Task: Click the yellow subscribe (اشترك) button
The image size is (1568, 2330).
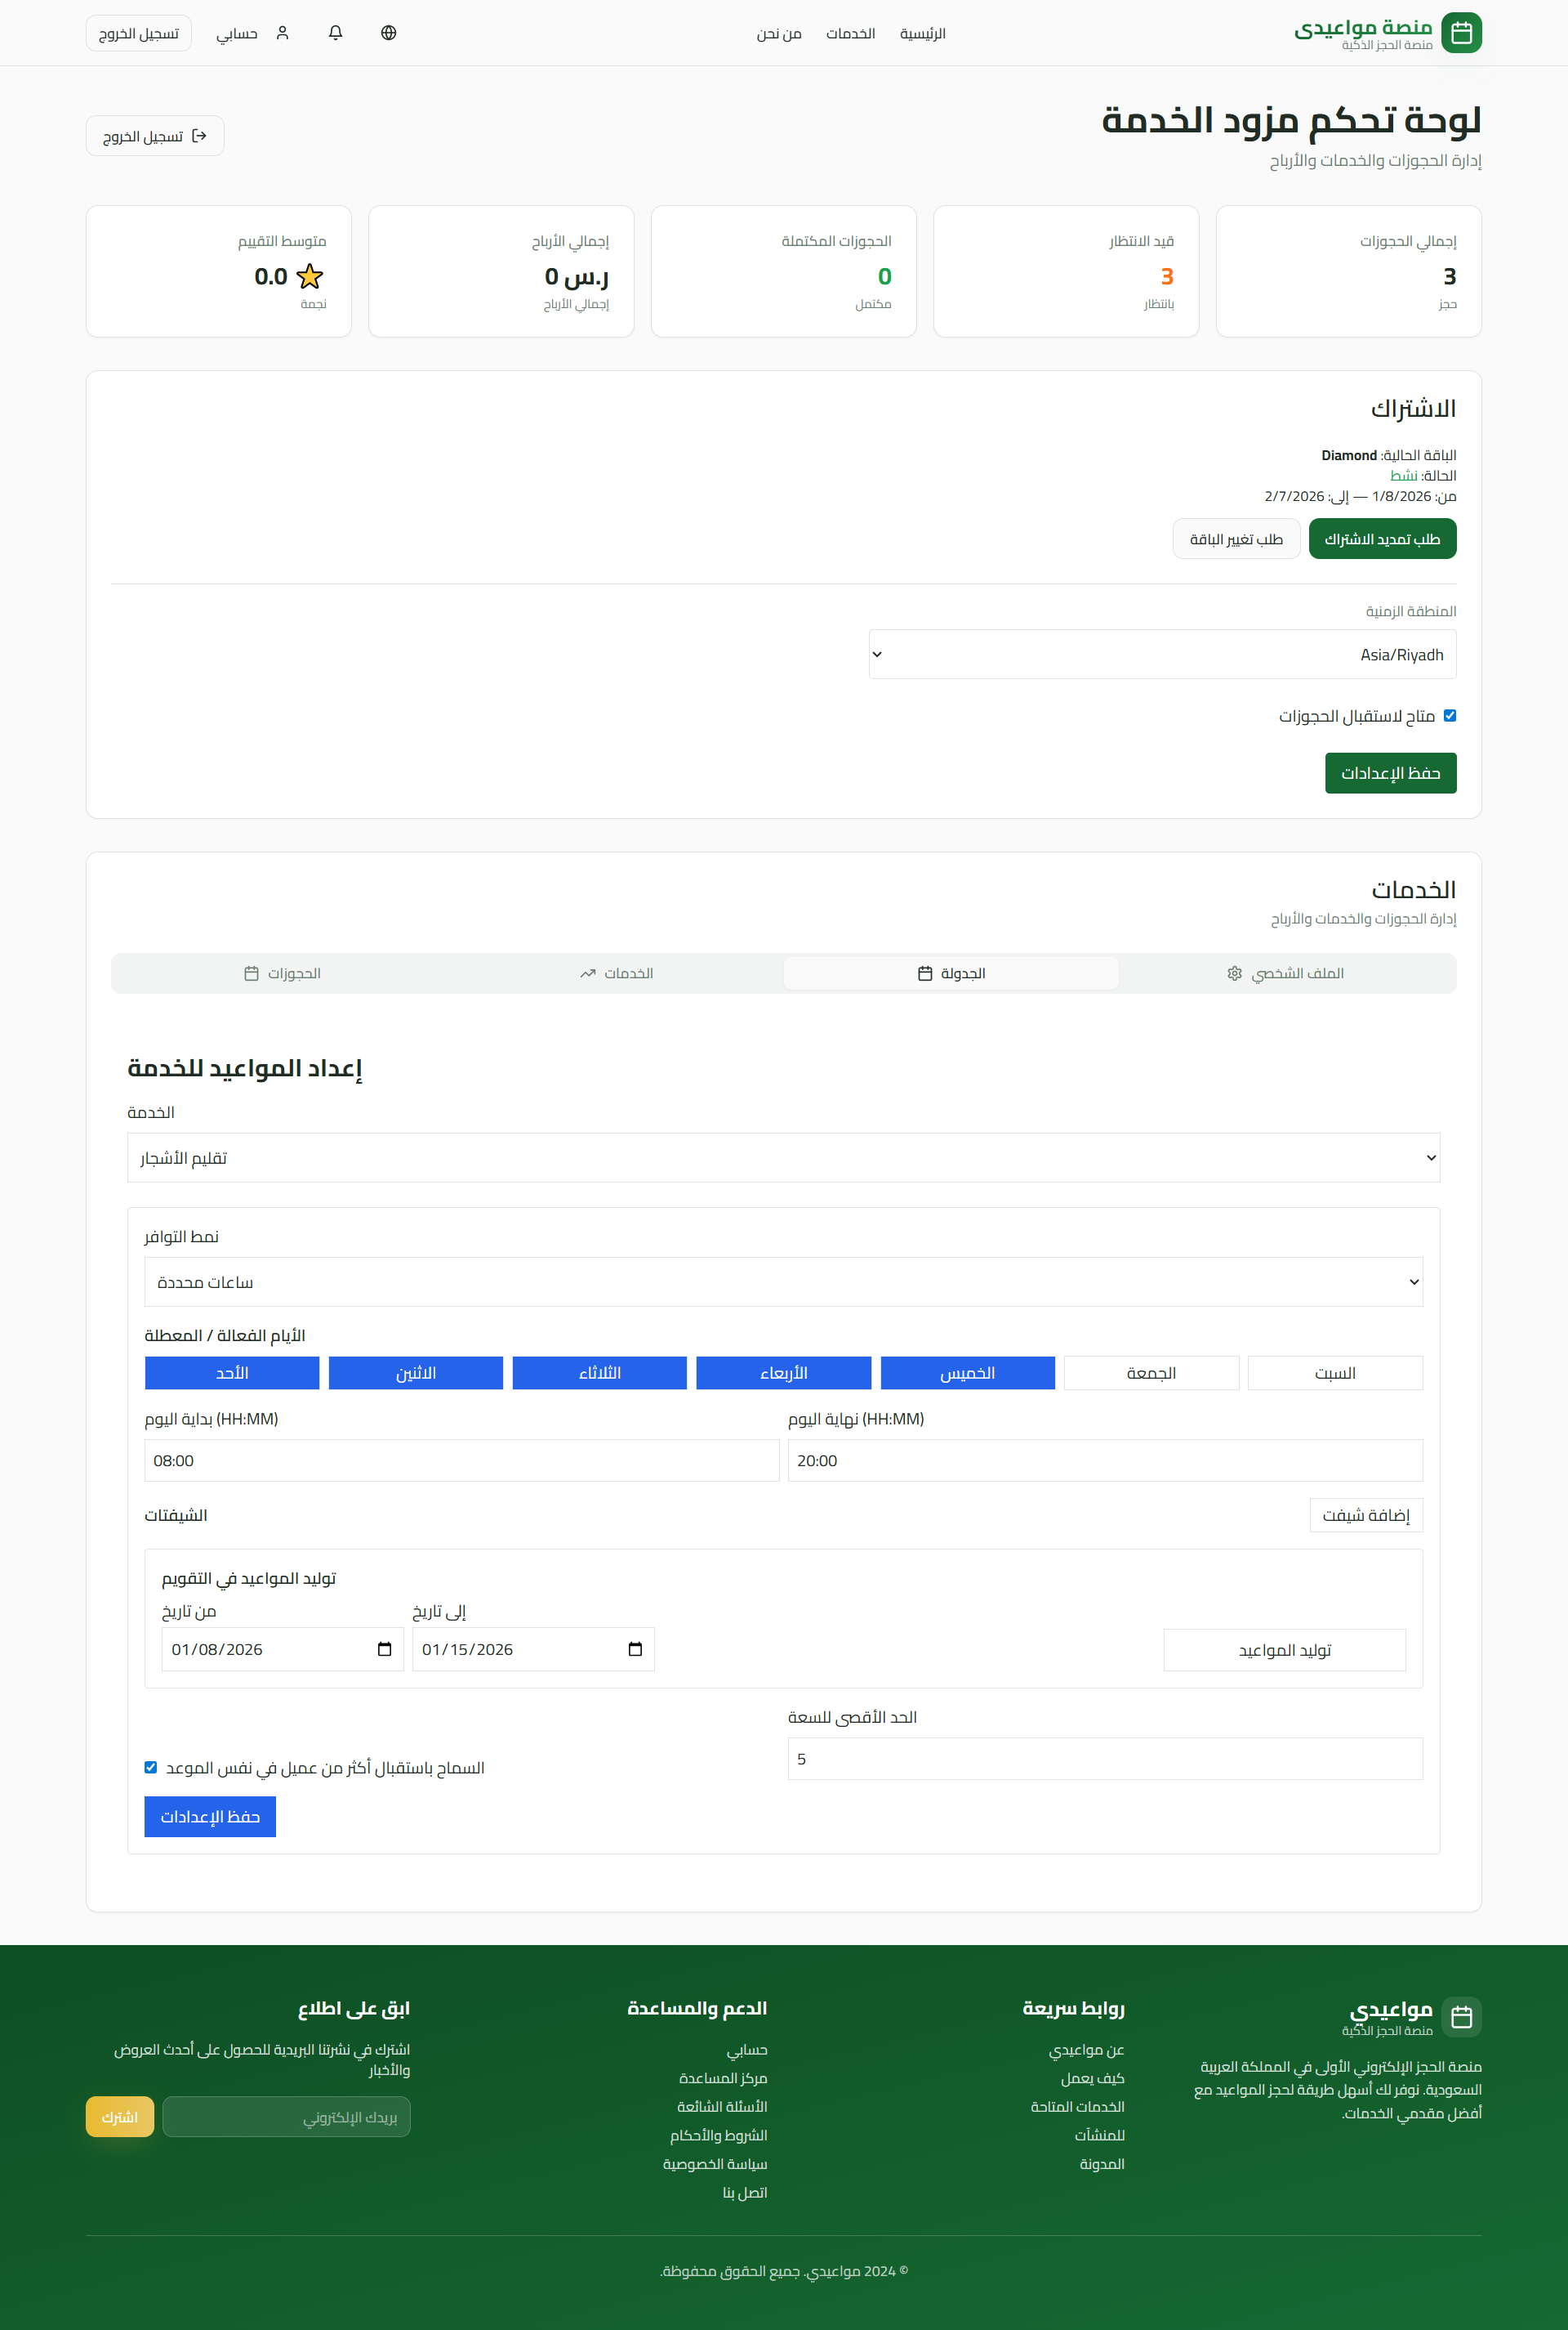Action: tap(120, 2117)
